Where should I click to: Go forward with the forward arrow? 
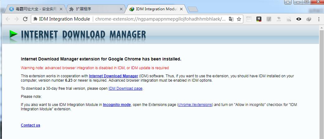(x=17, y=19)
